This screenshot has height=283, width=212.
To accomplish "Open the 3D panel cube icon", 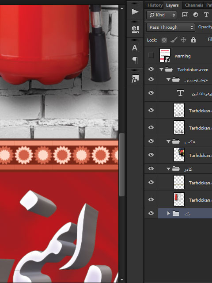I will click(135, 30).
